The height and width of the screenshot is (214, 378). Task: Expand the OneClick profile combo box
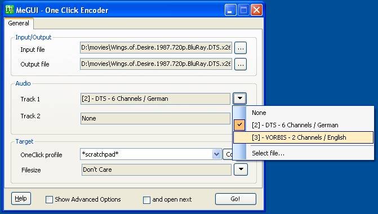[216, 154]
